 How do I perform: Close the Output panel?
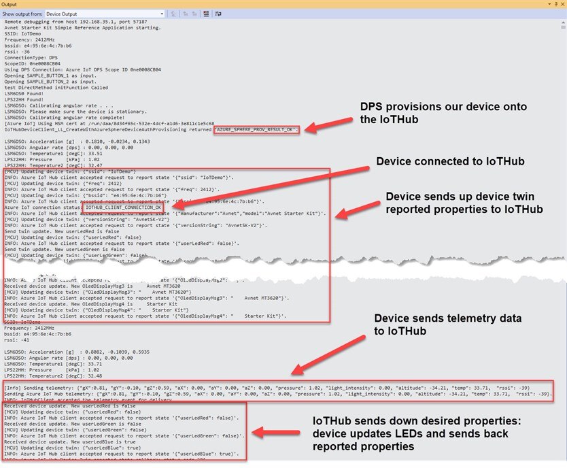(x=563, y=4)
